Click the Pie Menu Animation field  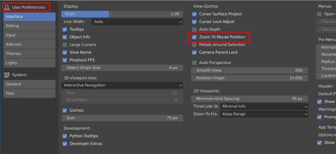326,47
